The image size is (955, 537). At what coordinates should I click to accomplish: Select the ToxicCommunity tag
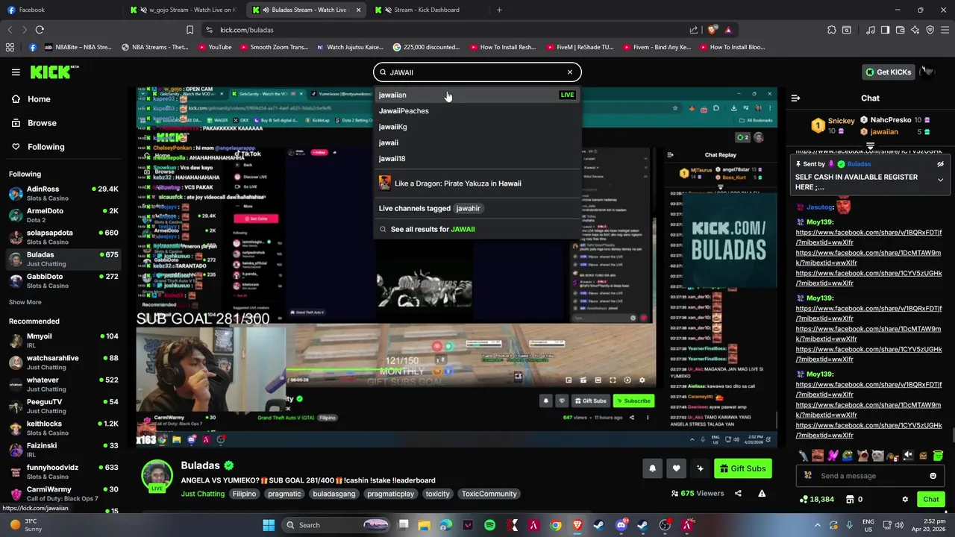489,494
